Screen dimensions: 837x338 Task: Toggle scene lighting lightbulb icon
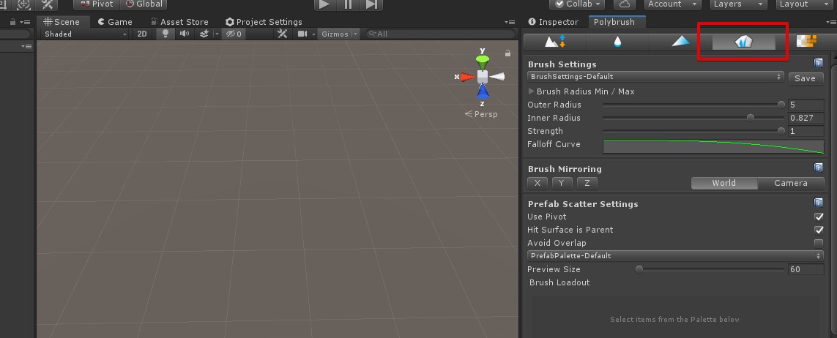[x=165, y=34]
